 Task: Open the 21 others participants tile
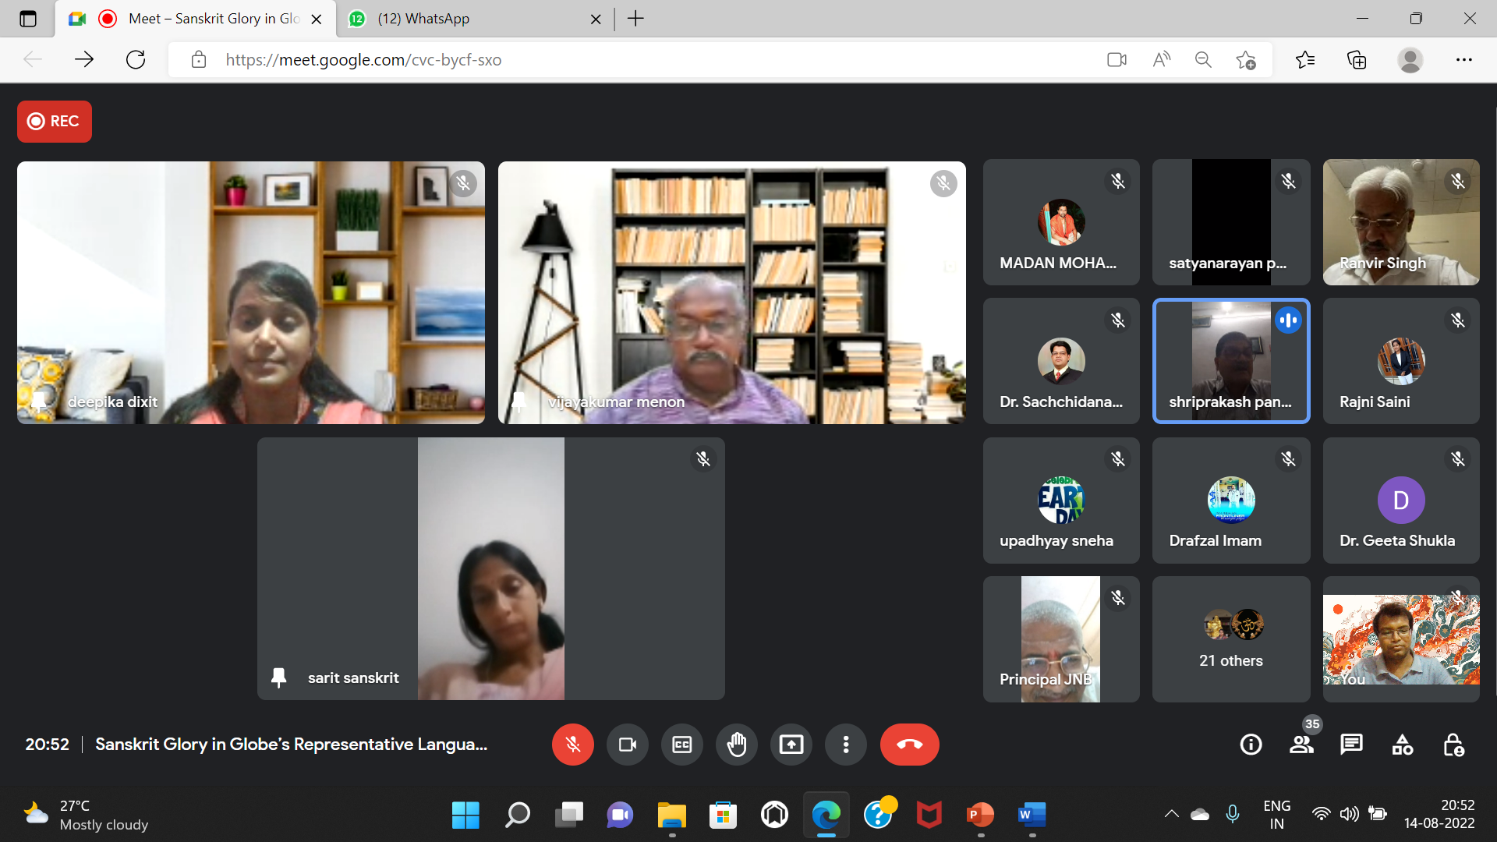pos(1230,639)
